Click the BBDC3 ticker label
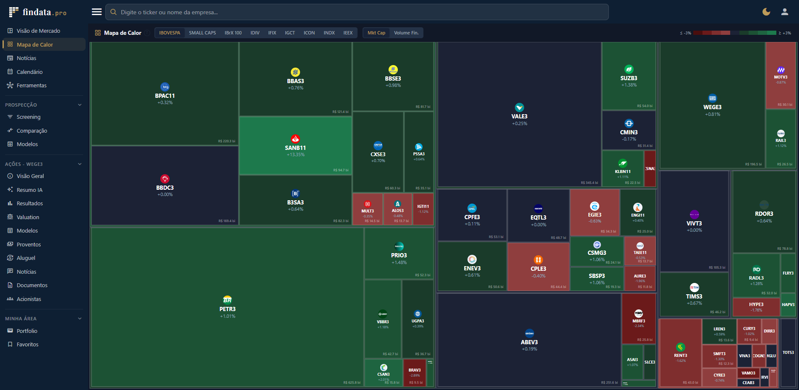This screenshot has width=799, height=390. click(165, 188)
